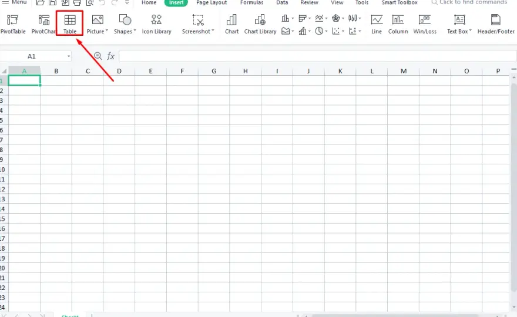Switch to the Home tab

(149, 2)
